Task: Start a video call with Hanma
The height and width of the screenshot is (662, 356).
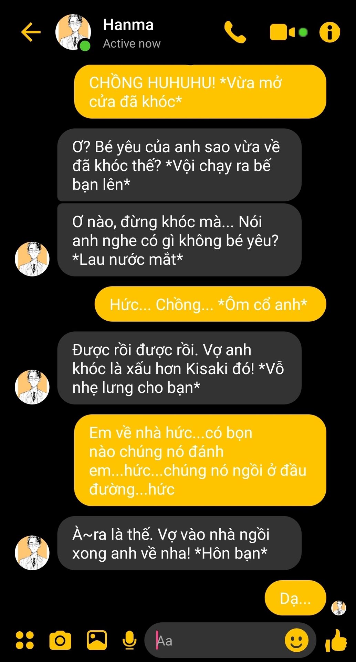Action: 288,32
